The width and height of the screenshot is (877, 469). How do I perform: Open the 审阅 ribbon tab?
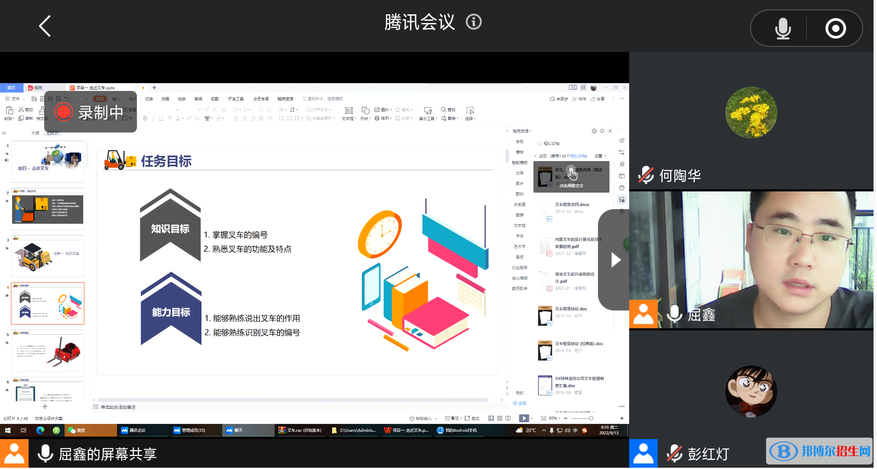pos(198,99)
